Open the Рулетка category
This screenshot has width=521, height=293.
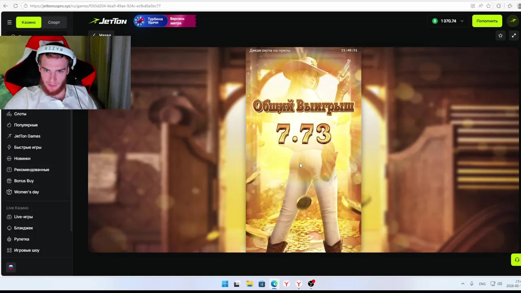pos(22,239)
